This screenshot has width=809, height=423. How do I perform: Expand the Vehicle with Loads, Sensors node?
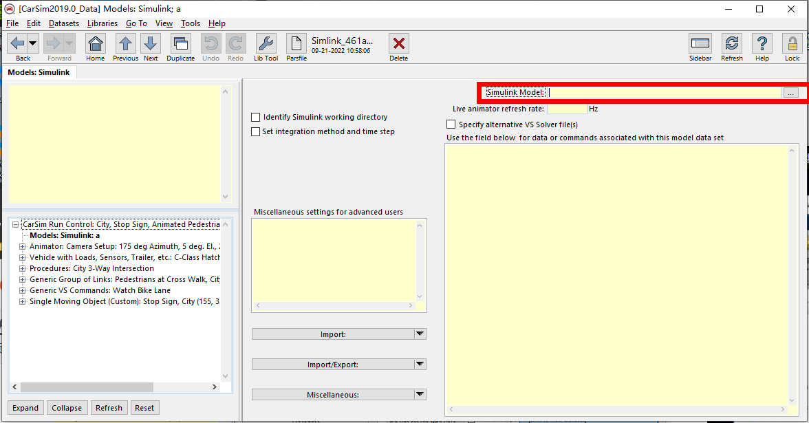(22, 257)
